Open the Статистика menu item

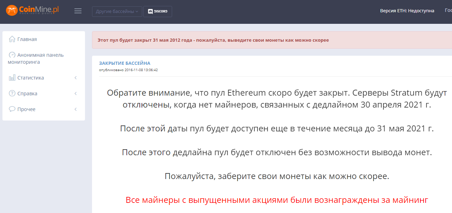click(31, 78)
